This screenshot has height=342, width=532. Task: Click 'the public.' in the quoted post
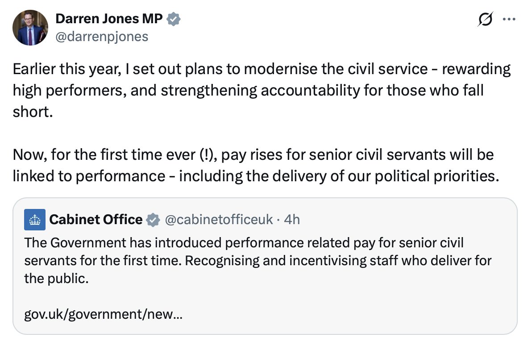(x=56, y=279)
